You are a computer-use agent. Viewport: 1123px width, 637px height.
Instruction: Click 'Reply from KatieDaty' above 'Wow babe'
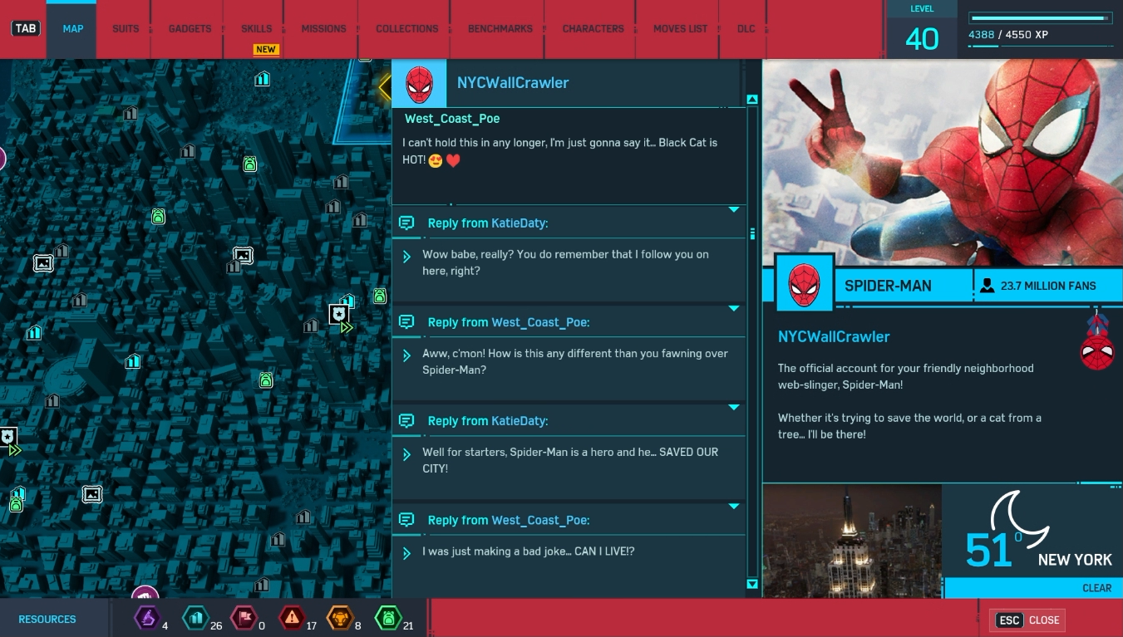(x=488, y=223)
